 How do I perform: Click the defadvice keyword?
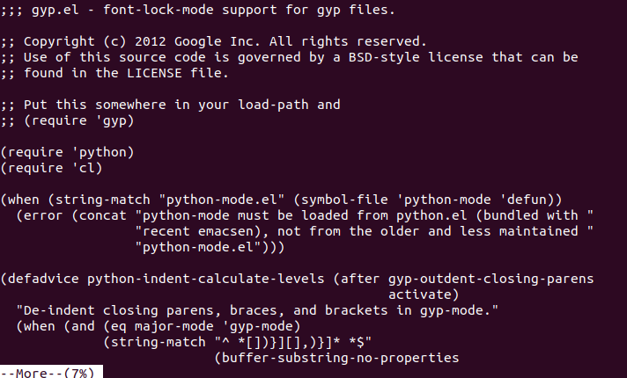click(43, 279)
